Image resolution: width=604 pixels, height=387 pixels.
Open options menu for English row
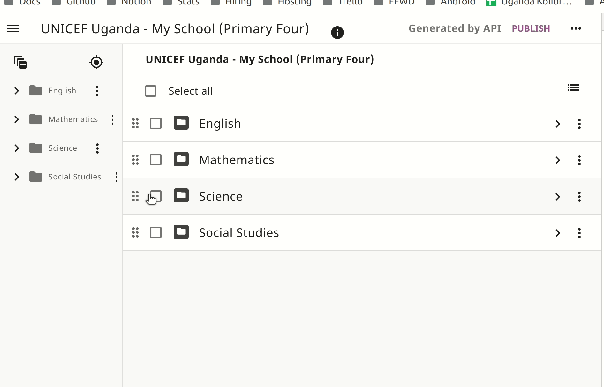click(579, 124)
